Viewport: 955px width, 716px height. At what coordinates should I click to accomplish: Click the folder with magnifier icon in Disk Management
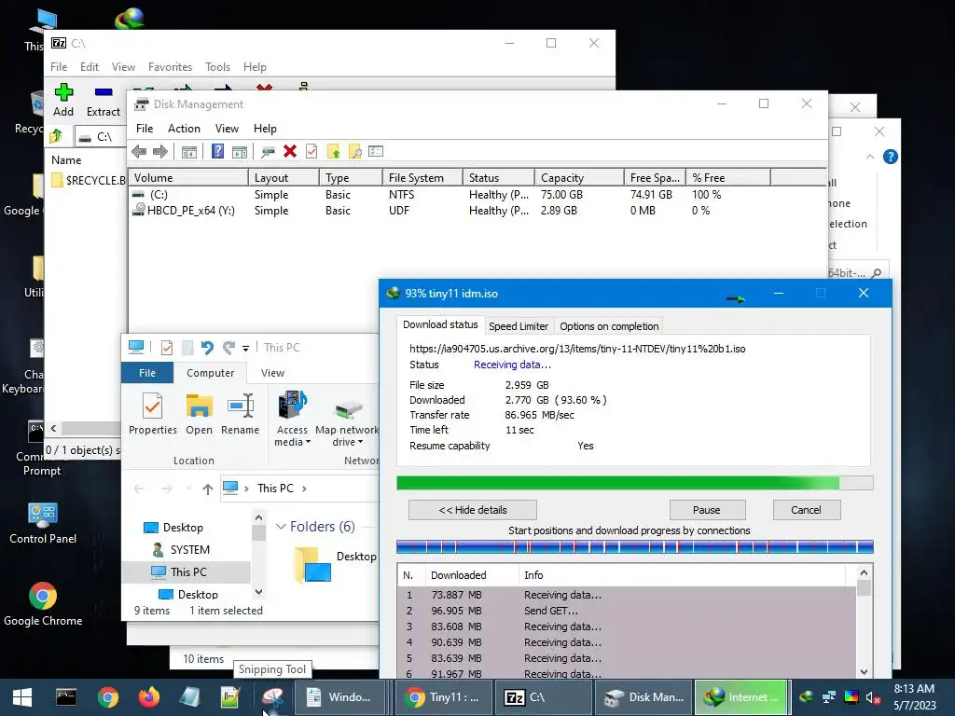(x=354, y=152)
